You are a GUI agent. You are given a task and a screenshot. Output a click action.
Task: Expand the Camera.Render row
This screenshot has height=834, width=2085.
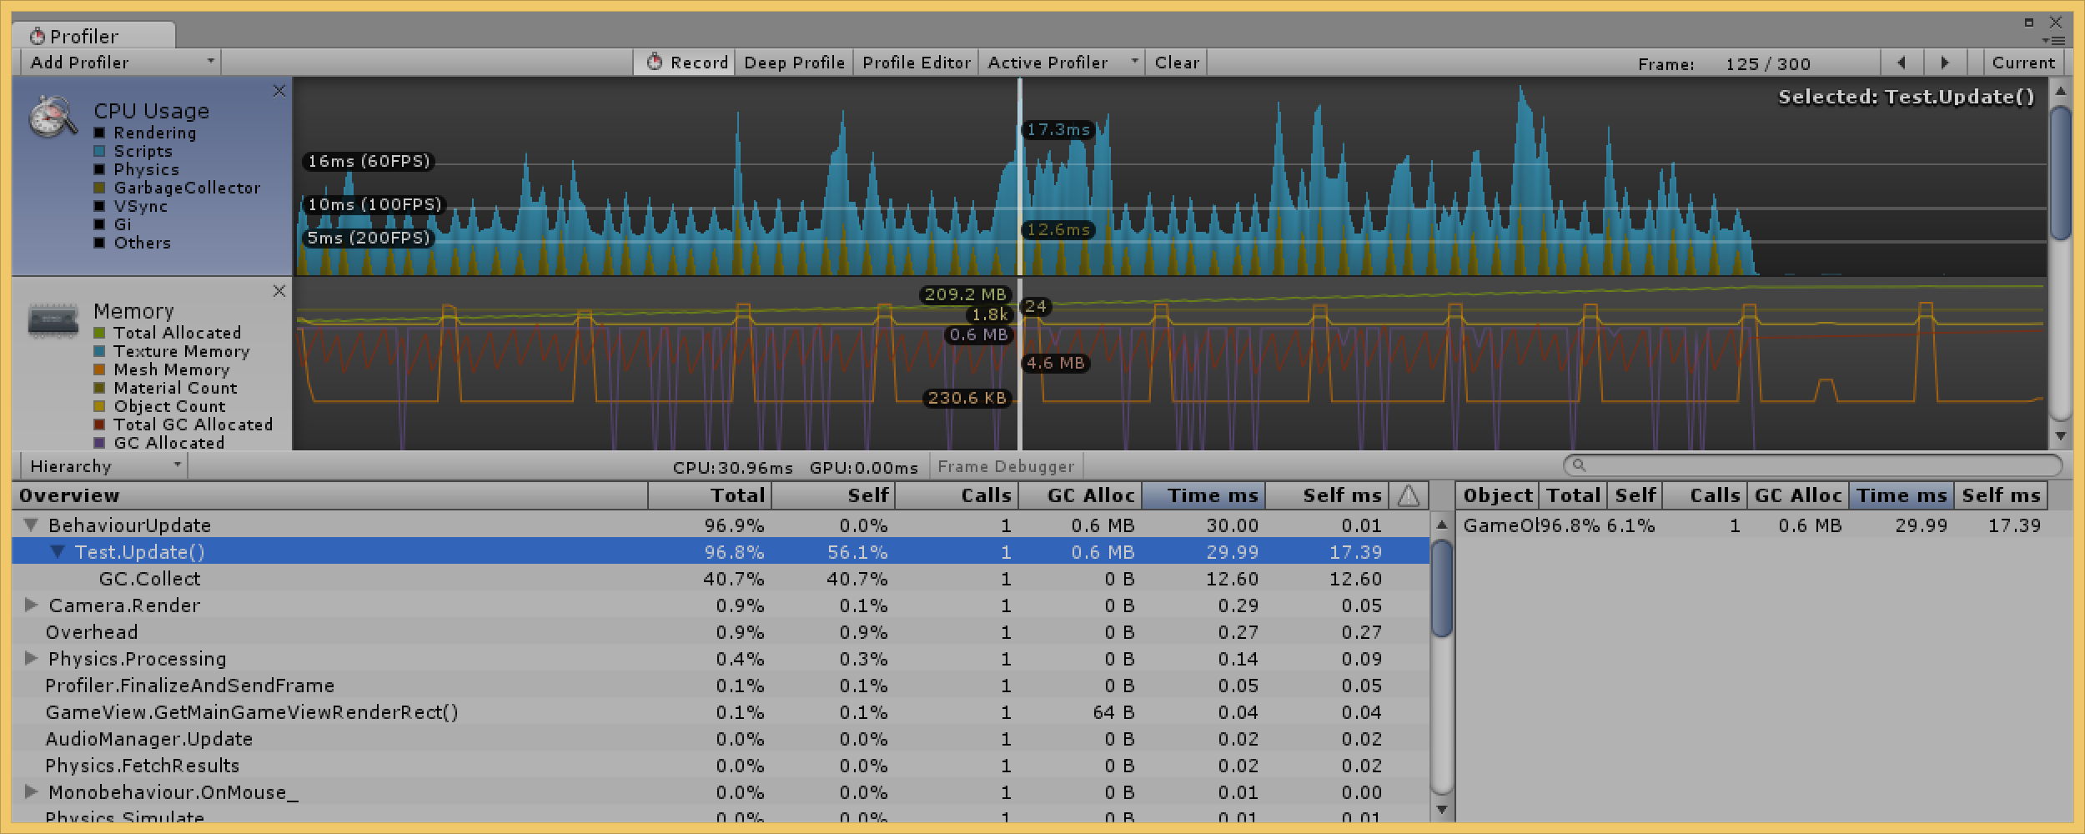pos(32,605)
